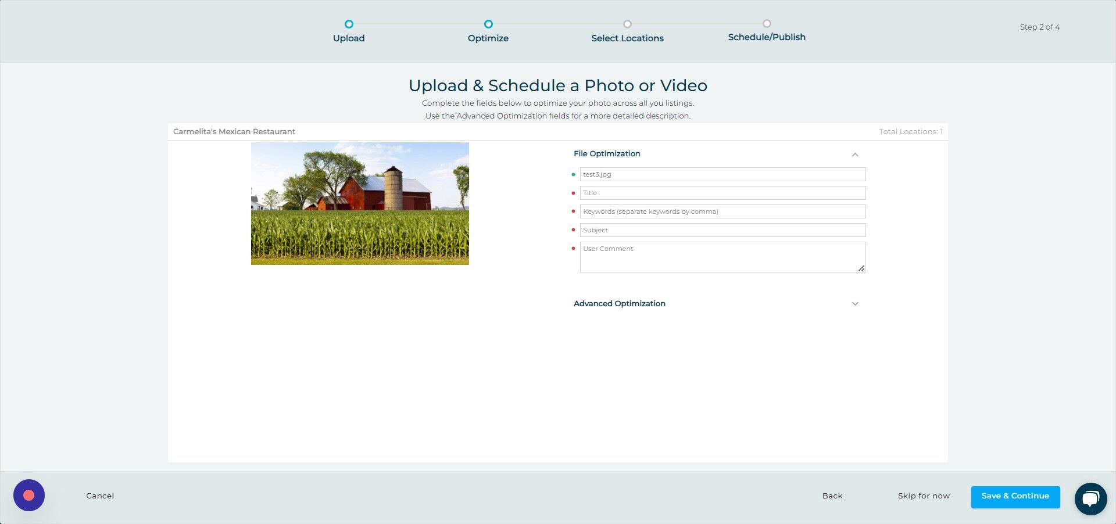Select the Subject input field
Viewport: 1116px width, 524px height.
(x=722, y=230)
